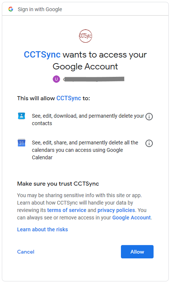The height and width of the screenshot is (284, 171).
Task: Click the calendar permission description text
Action: point(85,150)
